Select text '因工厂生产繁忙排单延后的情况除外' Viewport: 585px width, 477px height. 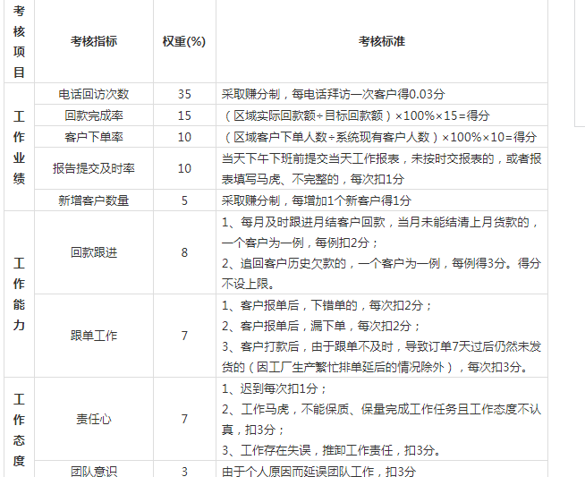tap(351, 367)
